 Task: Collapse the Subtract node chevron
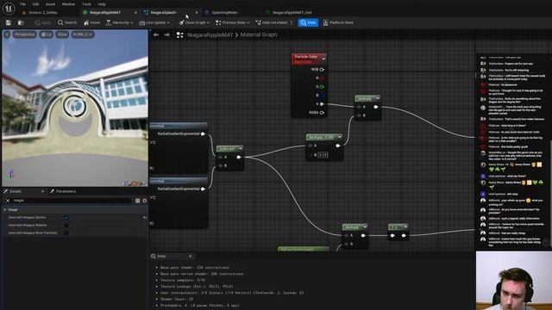(x=241, y=149)
